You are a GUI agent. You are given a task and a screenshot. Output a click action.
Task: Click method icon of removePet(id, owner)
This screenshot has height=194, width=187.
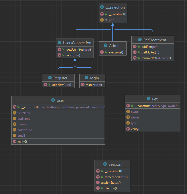click(x=135, y=58)
